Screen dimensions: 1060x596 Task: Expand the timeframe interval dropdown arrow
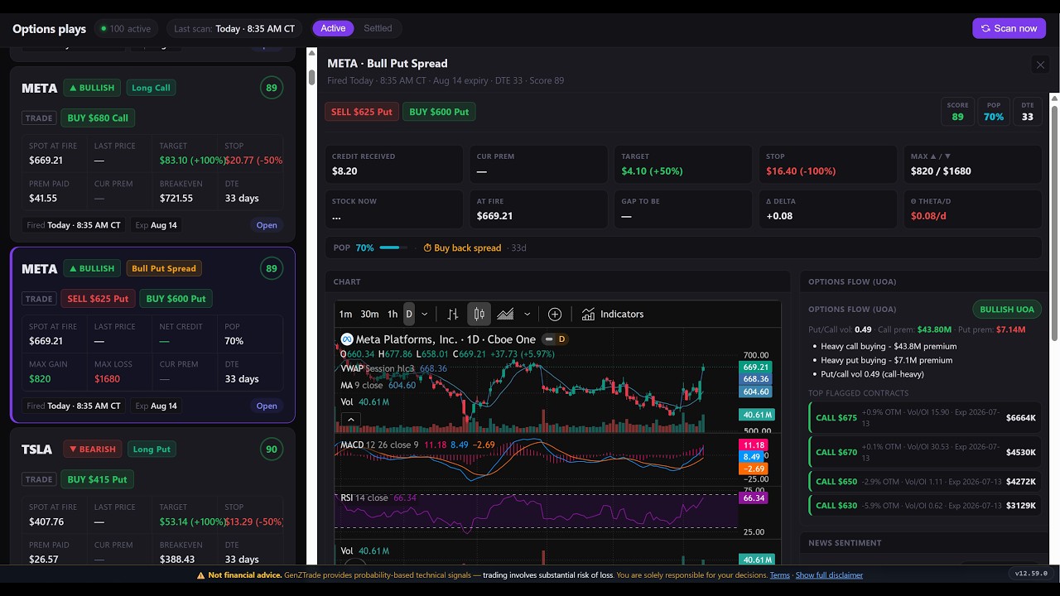(425, 315)
